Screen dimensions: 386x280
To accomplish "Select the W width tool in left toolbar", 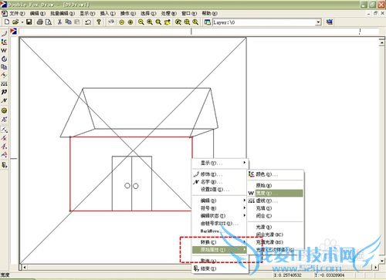I will (4, 50).
